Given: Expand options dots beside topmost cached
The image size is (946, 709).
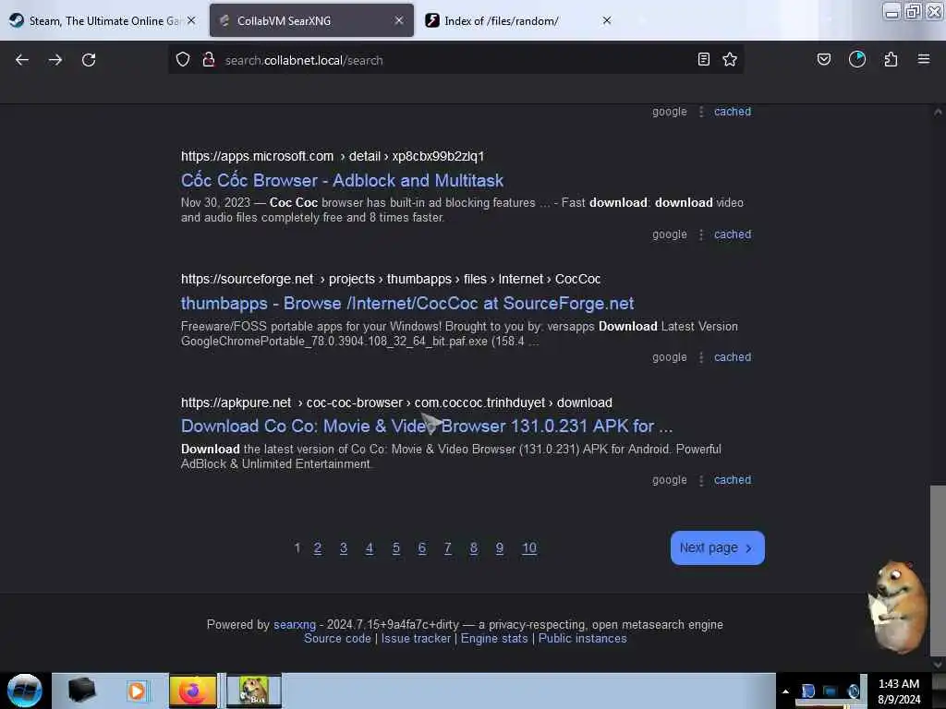Looking at the screenshot, I should tap(701, 112).
